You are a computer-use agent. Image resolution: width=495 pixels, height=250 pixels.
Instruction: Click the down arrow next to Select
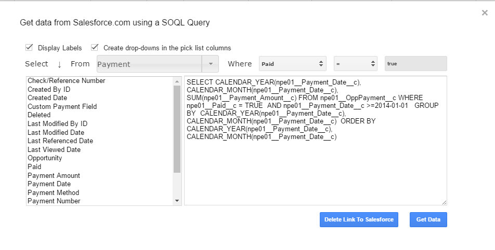coord(59,64)
